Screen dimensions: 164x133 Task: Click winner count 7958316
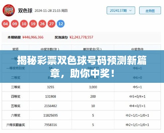[x=51, y=125]
